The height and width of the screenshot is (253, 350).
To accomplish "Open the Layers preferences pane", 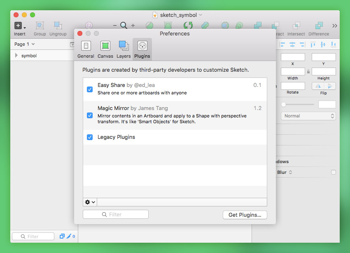I will point(123,49).
